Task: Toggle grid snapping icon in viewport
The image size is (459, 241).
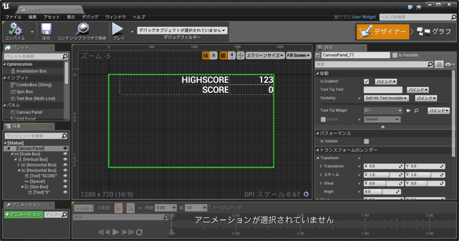Action: click(223, 55)
